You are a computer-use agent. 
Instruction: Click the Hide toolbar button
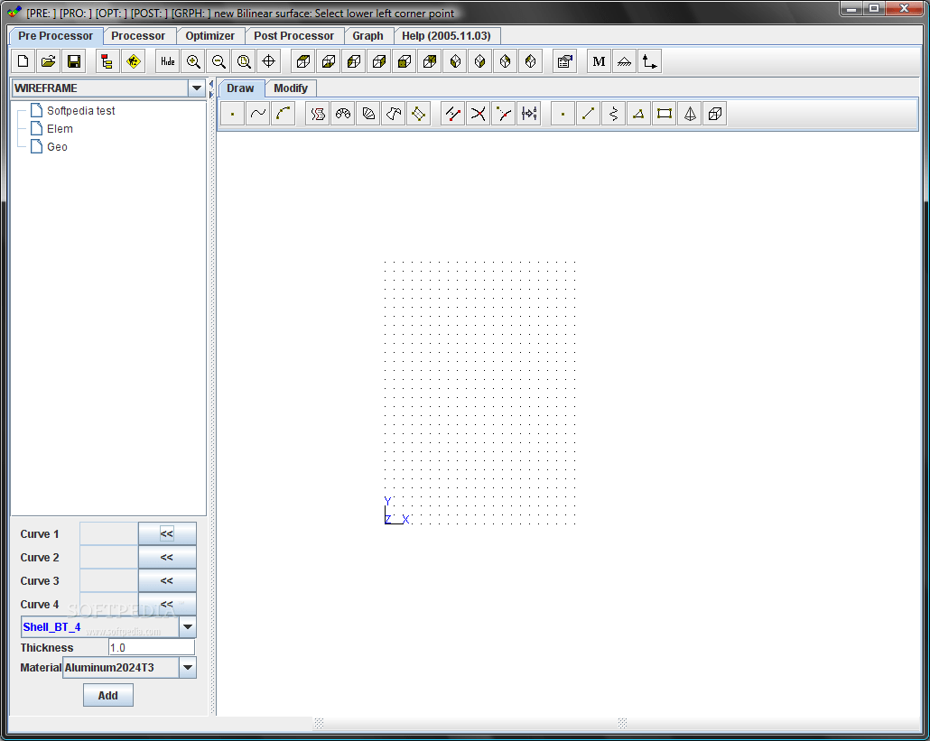click(168, 61)
